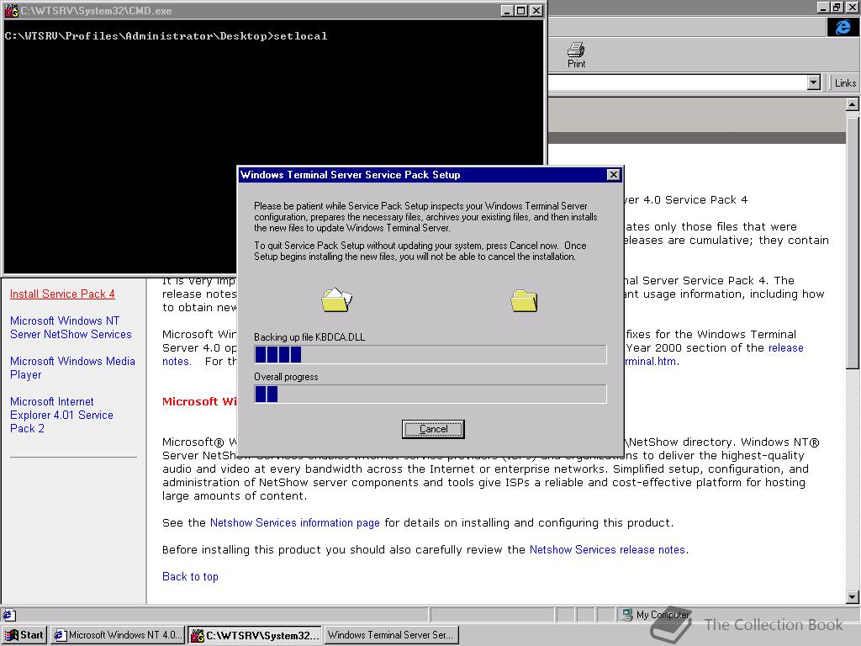Click the 'Backing up file KBDCA.DLL' label
Viewport: 861px width, 646px height.
(309, 337)
